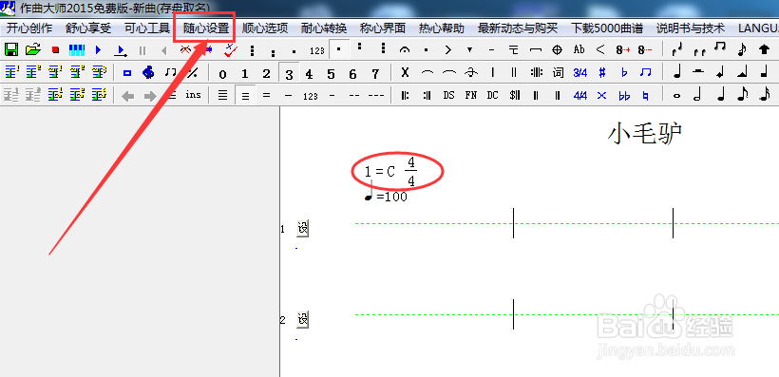Viewport: 779px width, 377px height.
Task: Click the 设 button for track 2
Action: click(x=302, y=319)
